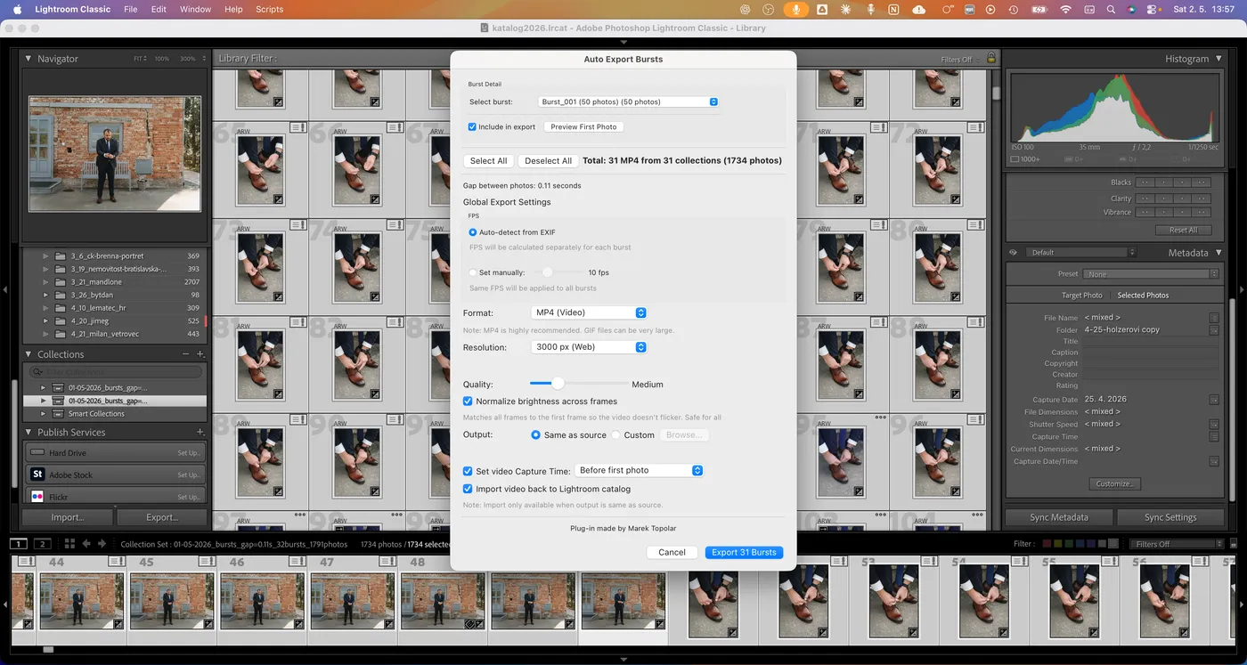Cancel the Auto Export Bursts dialog

click(x=672, y=553)
